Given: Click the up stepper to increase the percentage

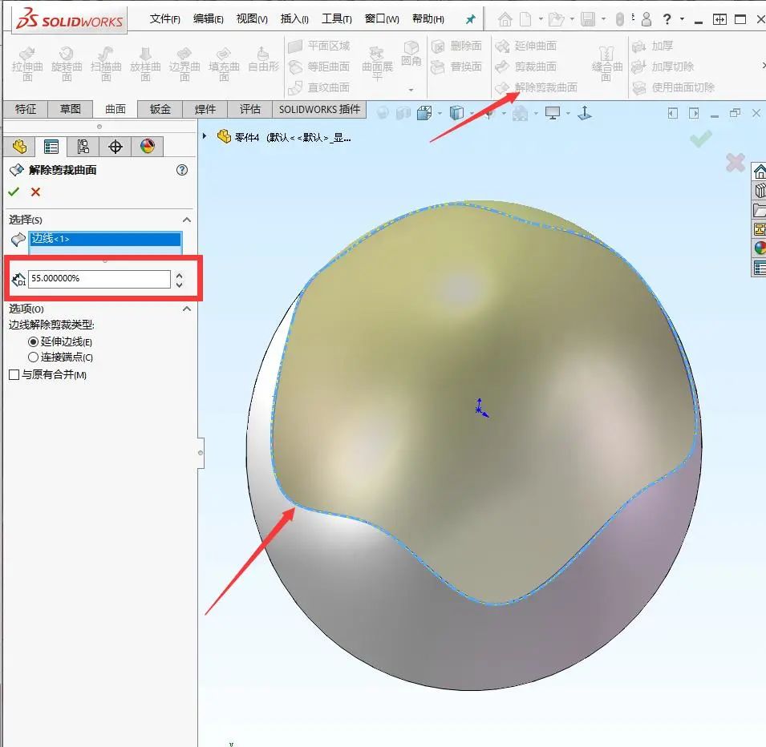Looking at the screenshot, I should click(180, 275).
